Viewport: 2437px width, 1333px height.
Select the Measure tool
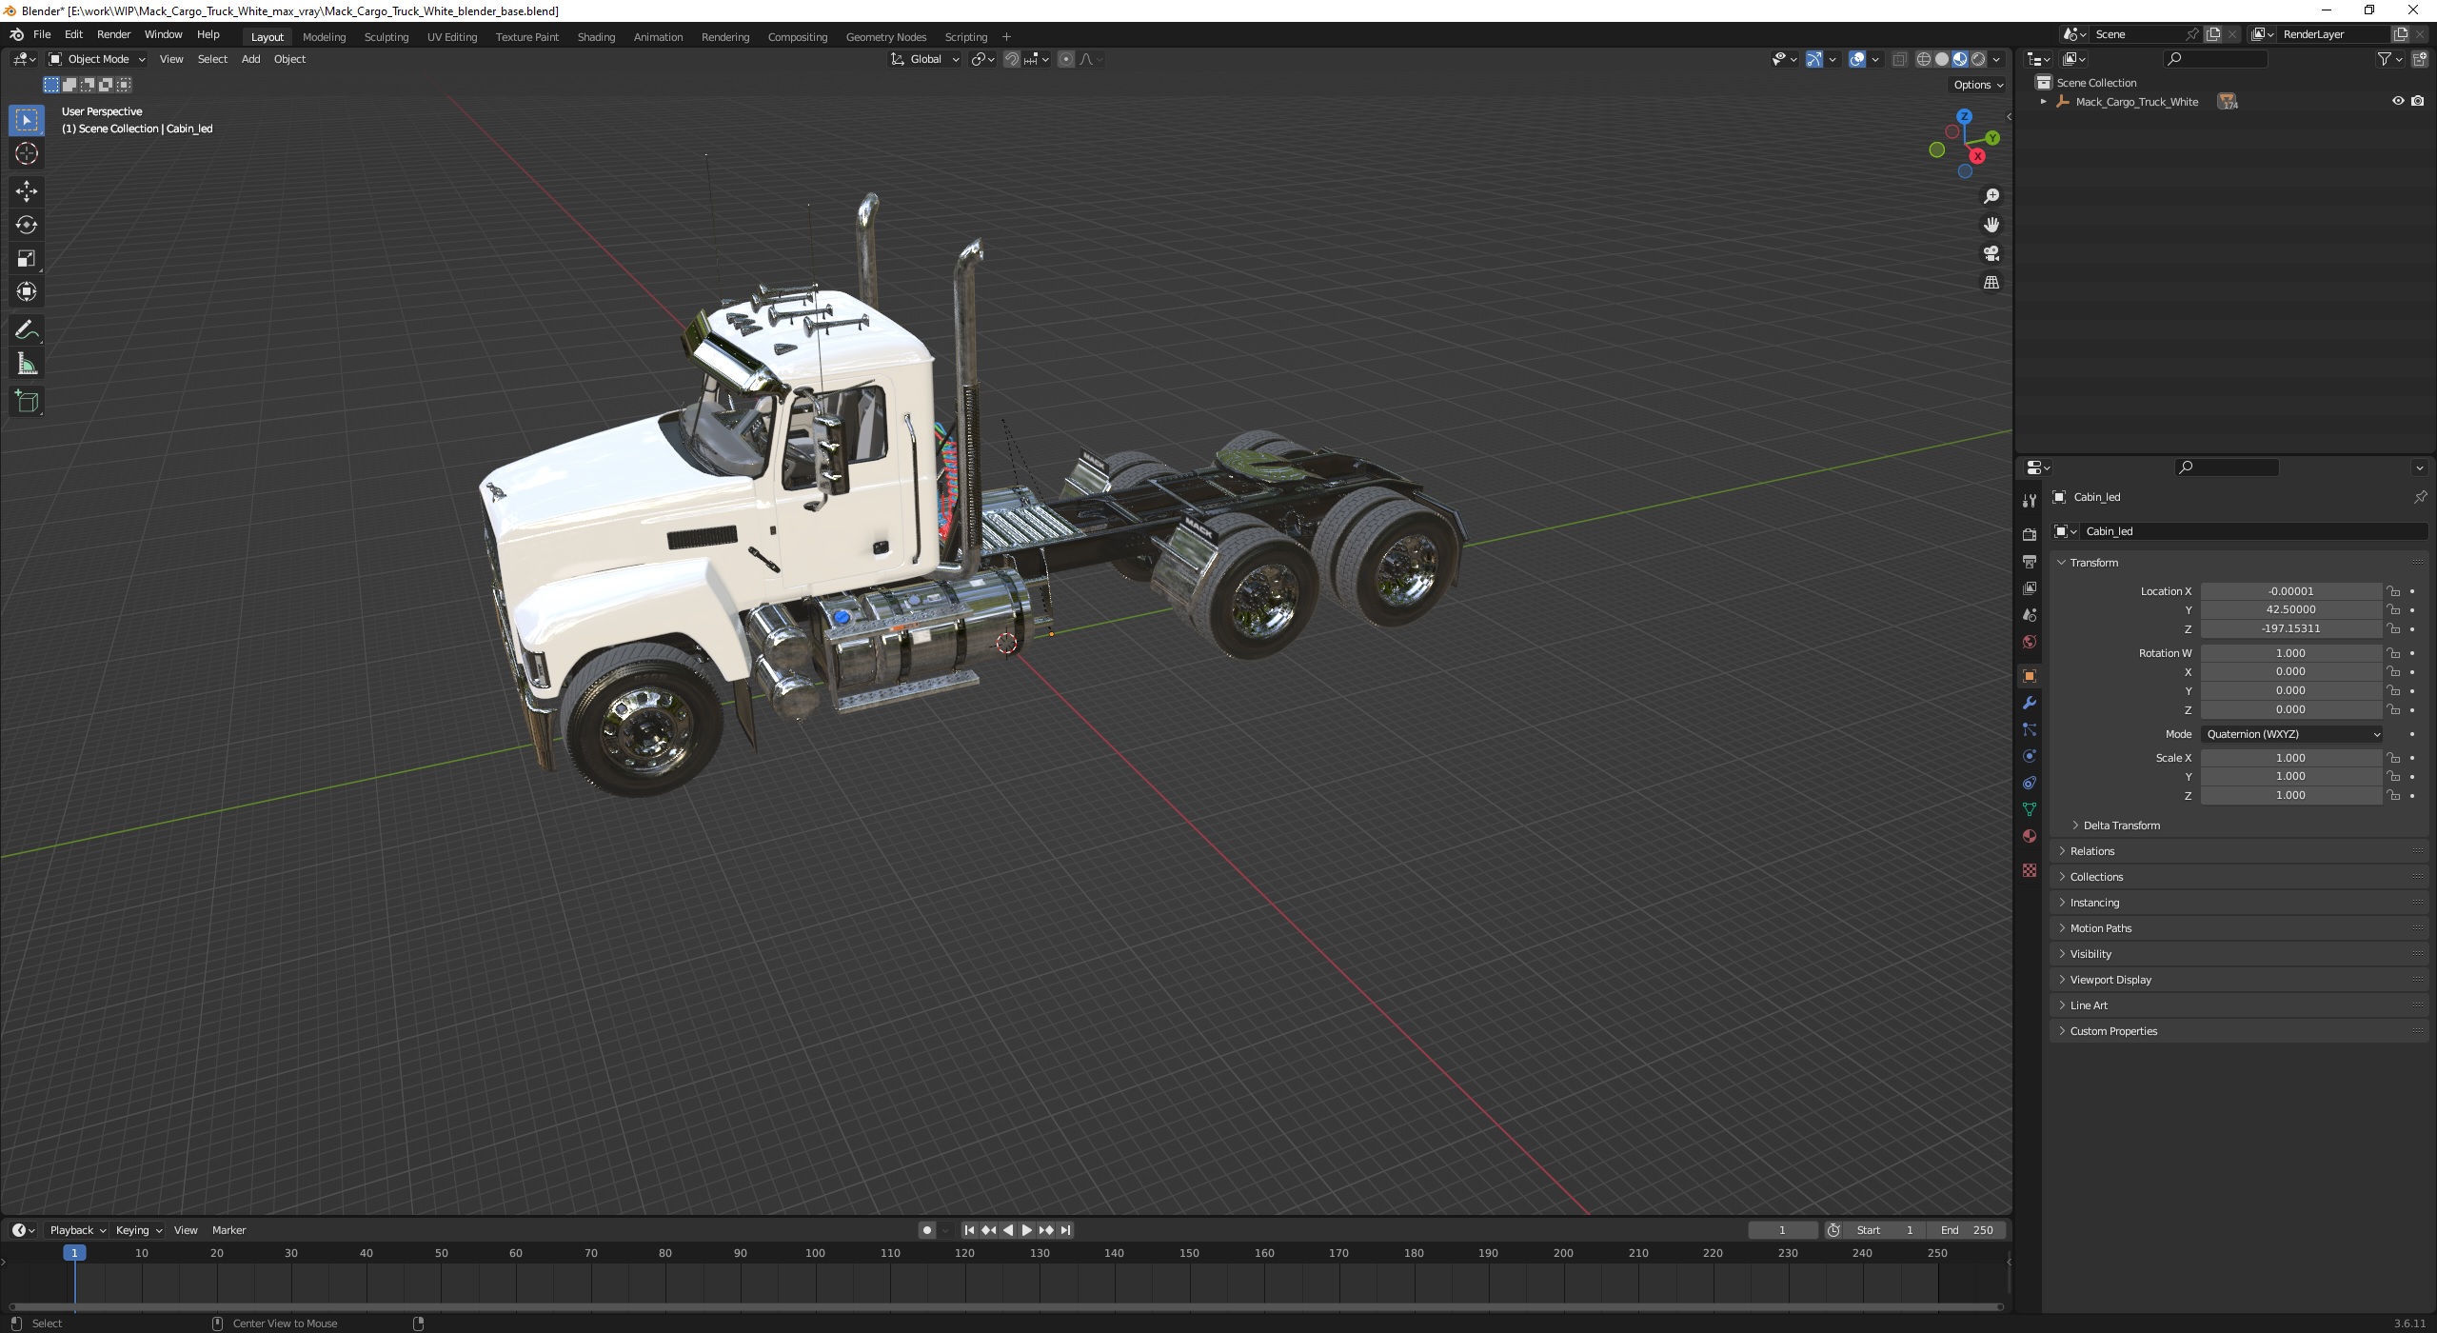tap(27, 364)
